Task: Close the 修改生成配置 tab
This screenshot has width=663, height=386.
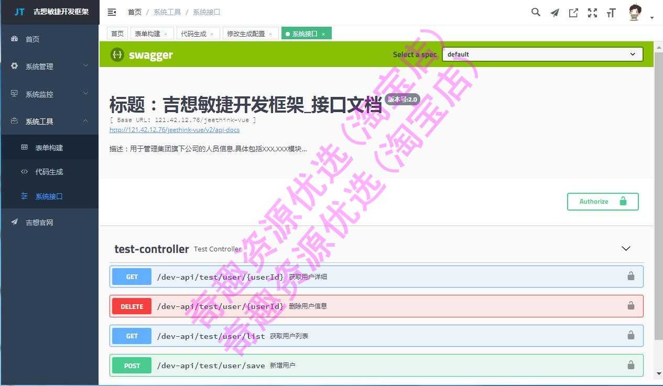Action: (x=270, y=34)
